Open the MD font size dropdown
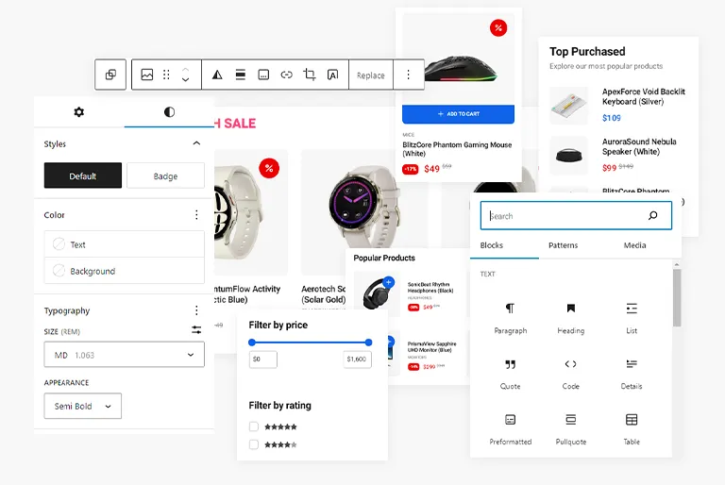 (124, 355)
